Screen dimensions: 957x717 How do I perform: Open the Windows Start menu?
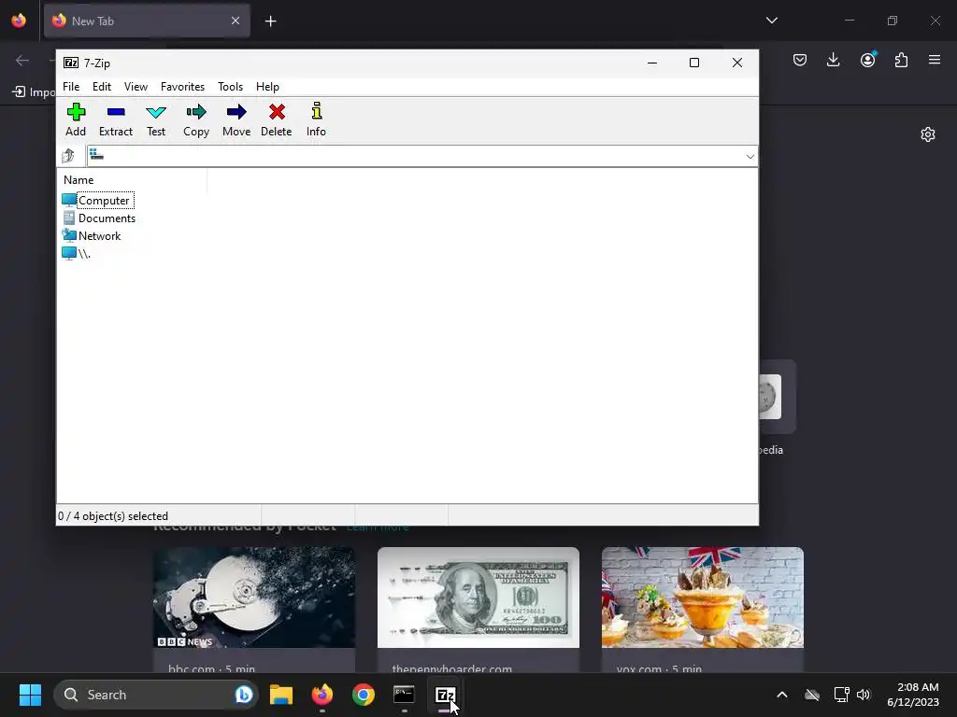30,695
